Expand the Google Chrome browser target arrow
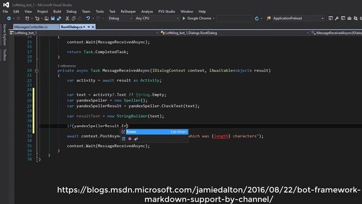This screenshot has width=362, height=204. tap(214, 18)
